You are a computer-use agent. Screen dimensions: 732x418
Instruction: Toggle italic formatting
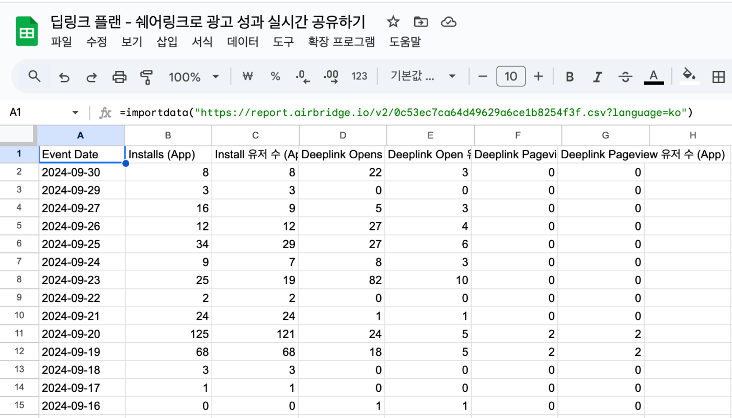(x=598, y=77)
